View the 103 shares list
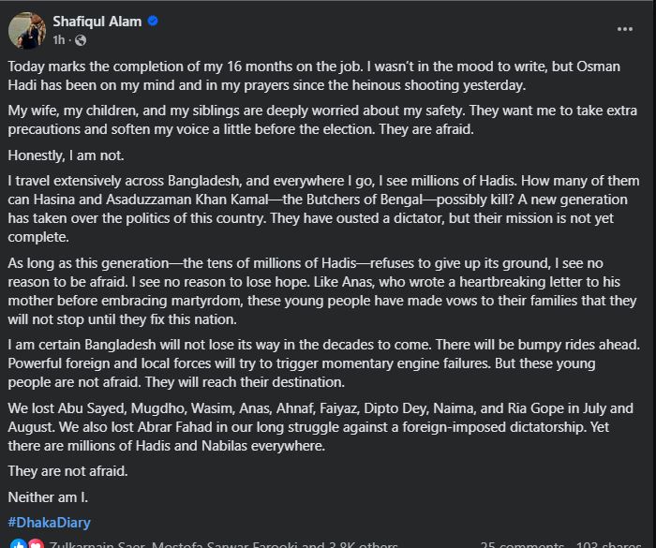 [x=607, y=544]
